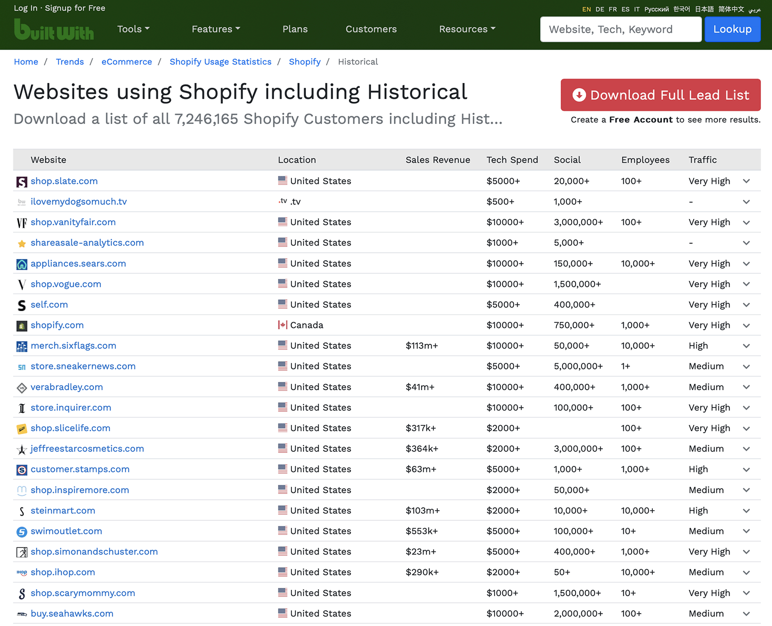Viewport: 772px width, 626px height.
Task: Switch language to FR
Action: tap(613, 9)
